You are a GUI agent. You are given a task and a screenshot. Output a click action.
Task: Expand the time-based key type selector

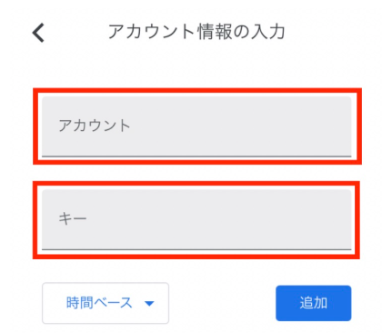click(x=106, y=303)
